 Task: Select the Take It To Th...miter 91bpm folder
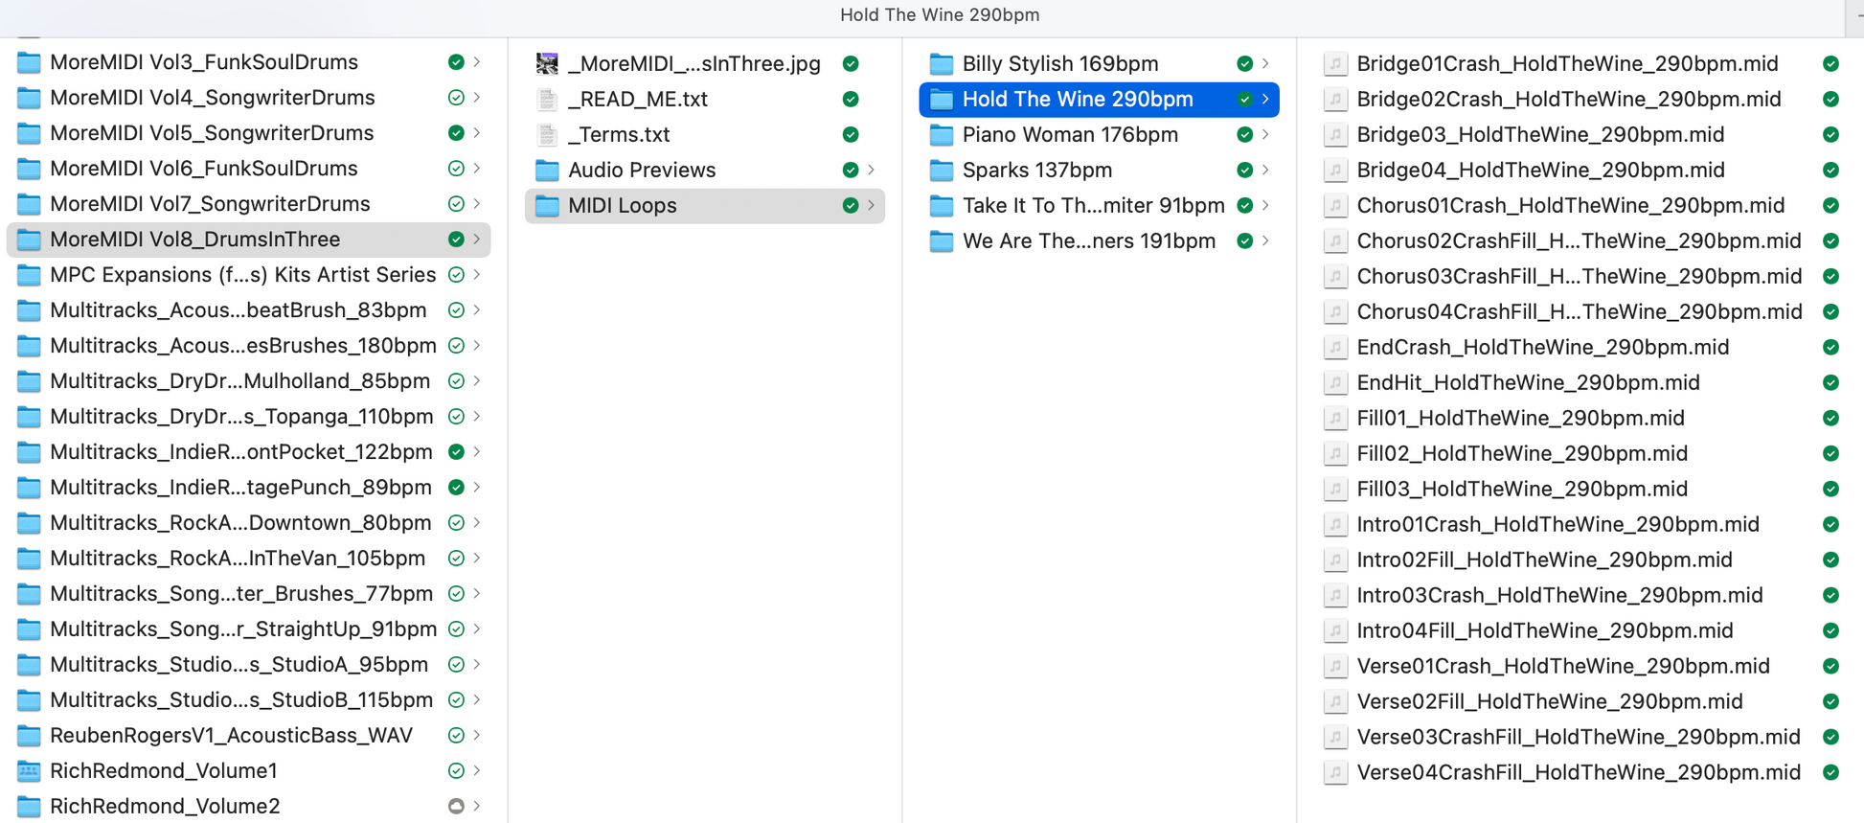[x=1092, y=205]
